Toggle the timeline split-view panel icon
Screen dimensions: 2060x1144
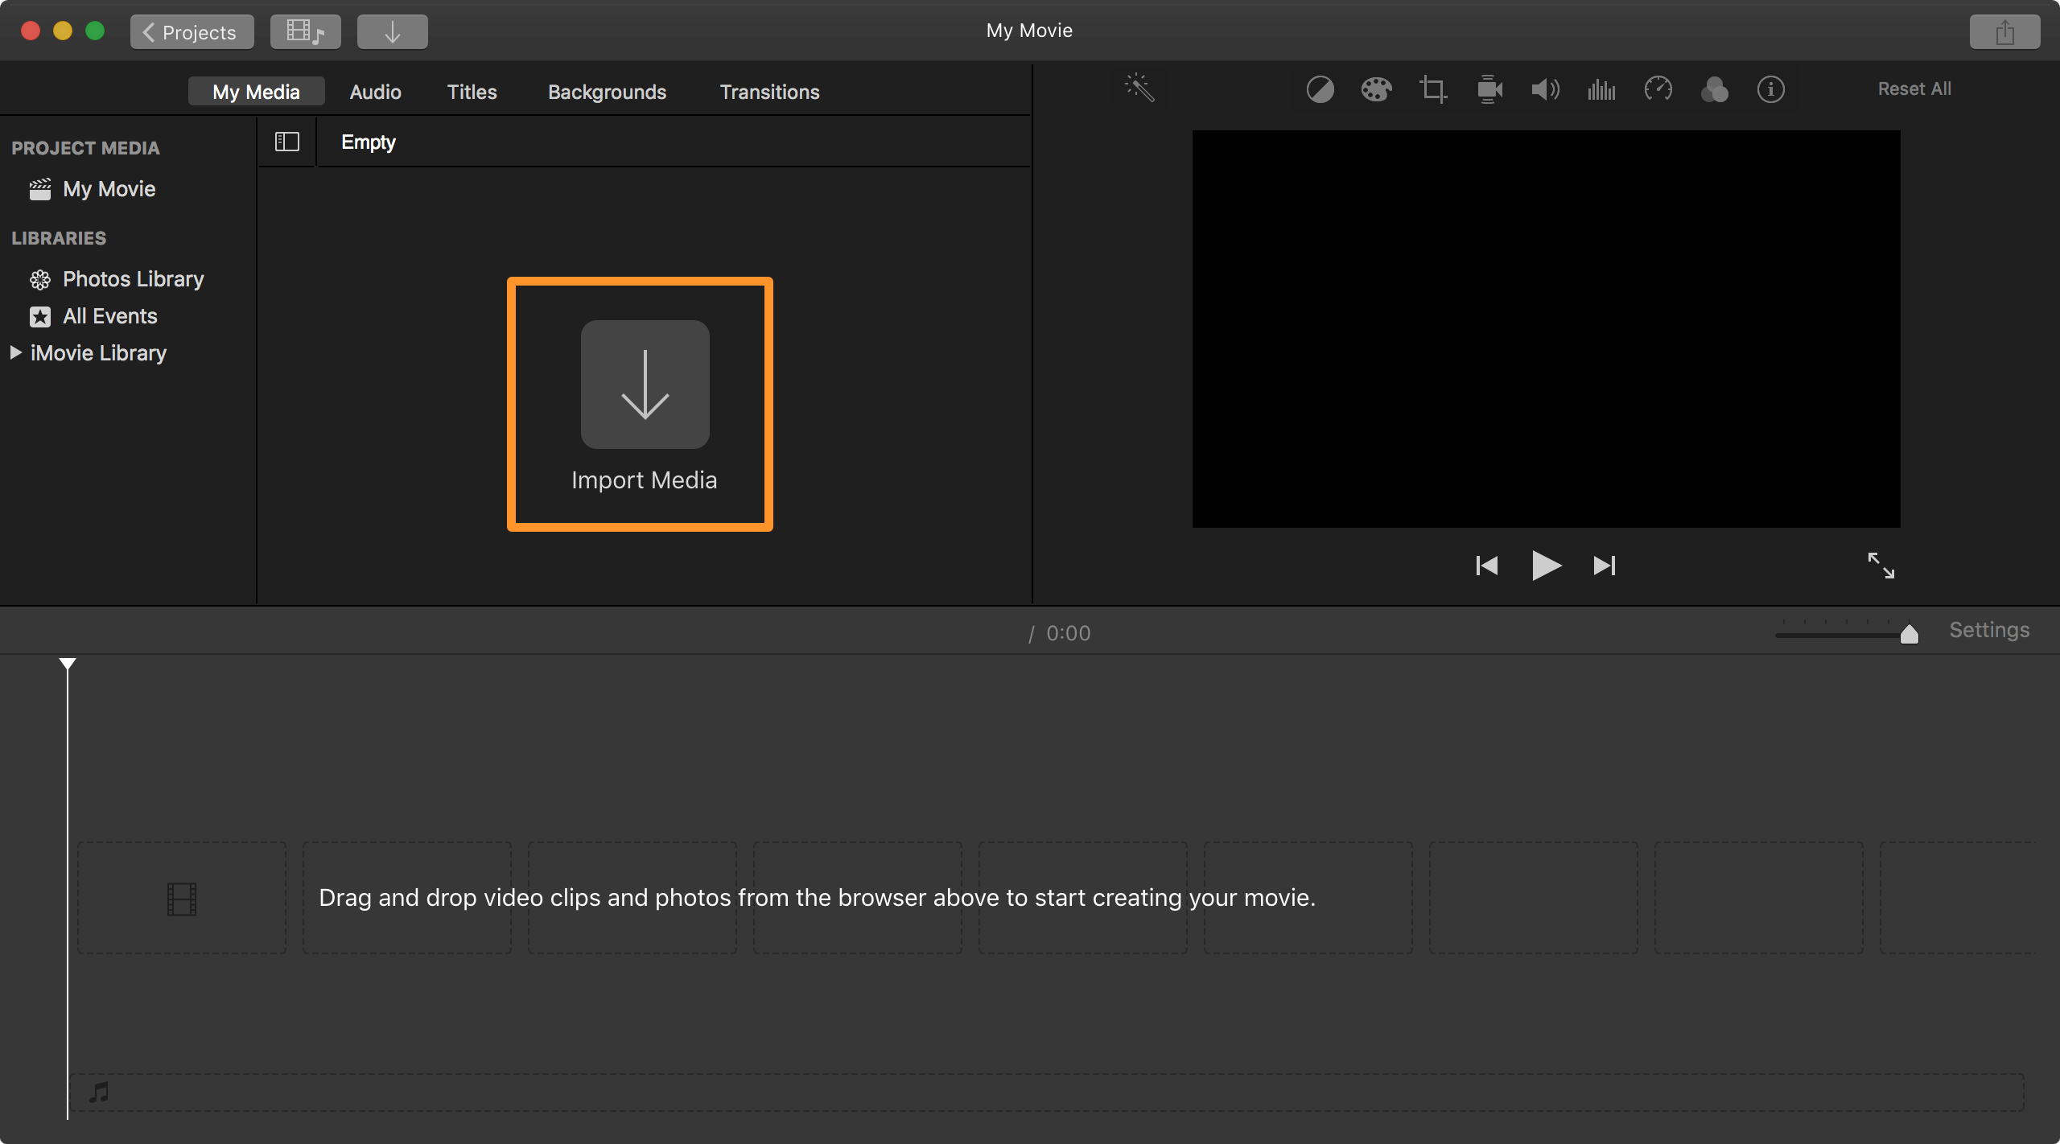286,139
